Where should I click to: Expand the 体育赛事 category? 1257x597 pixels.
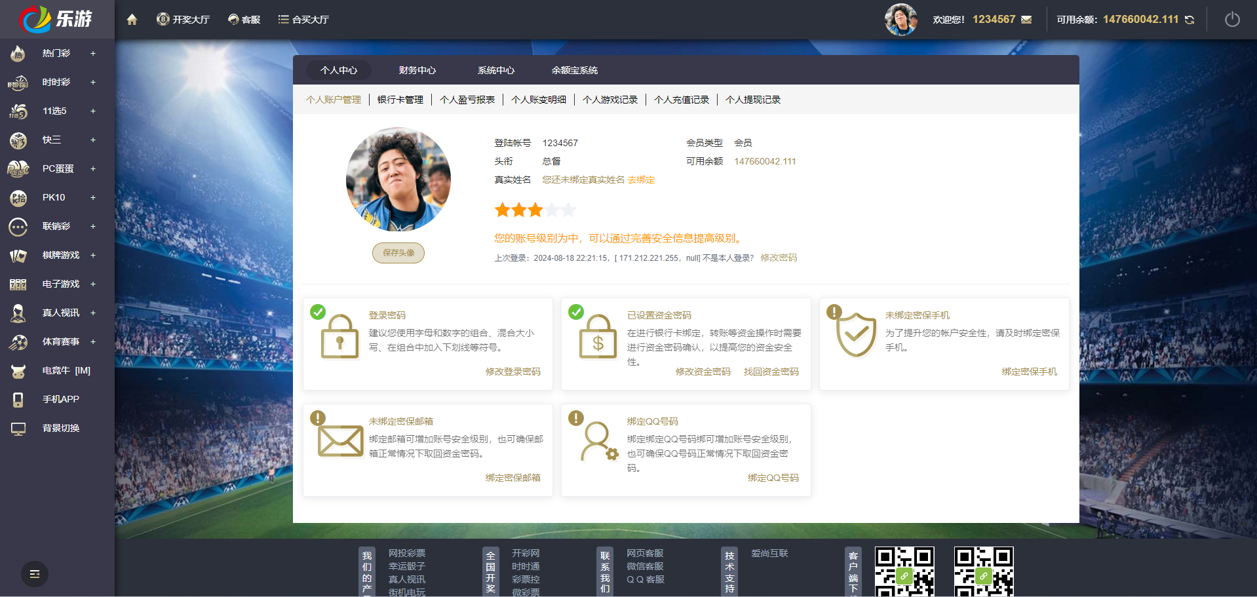pos(93,341)
